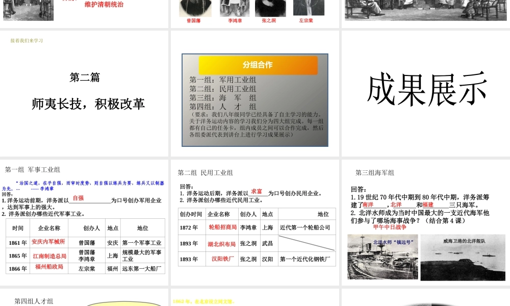Click the red text 维护清朝统治
The image size is (510, 306).
104,5
